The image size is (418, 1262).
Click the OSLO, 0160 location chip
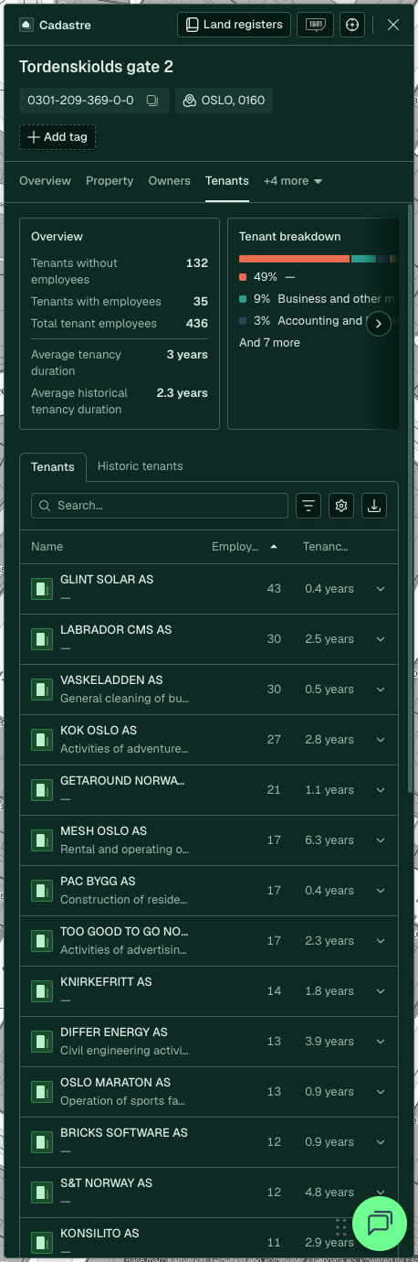tap(224, 101)
